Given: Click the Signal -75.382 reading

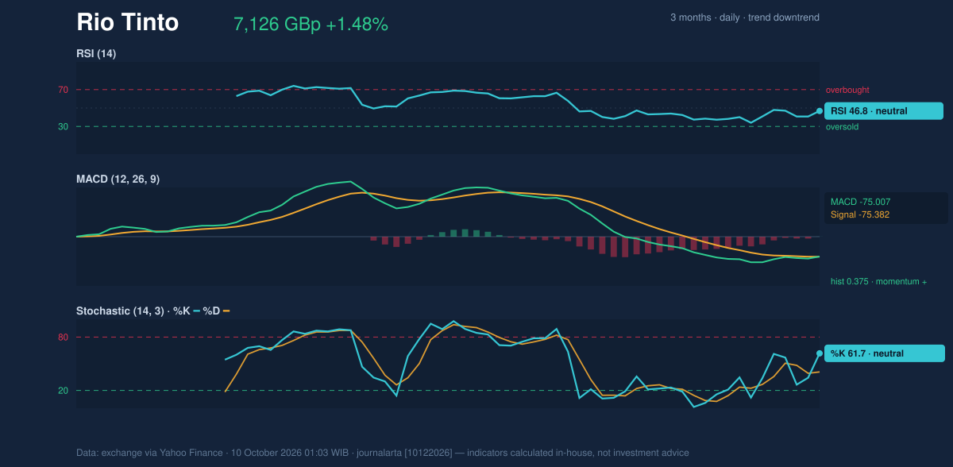Looking at the screenshot, I should (860, 214).
